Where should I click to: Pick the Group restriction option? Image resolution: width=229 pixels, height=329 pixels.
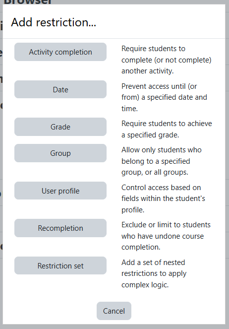60,153
